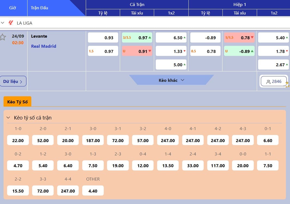Choose full-match over 3/3.5 odds 0.97
Screen dimensions: 290x204
pyautogui.click(x=137, y=38)
